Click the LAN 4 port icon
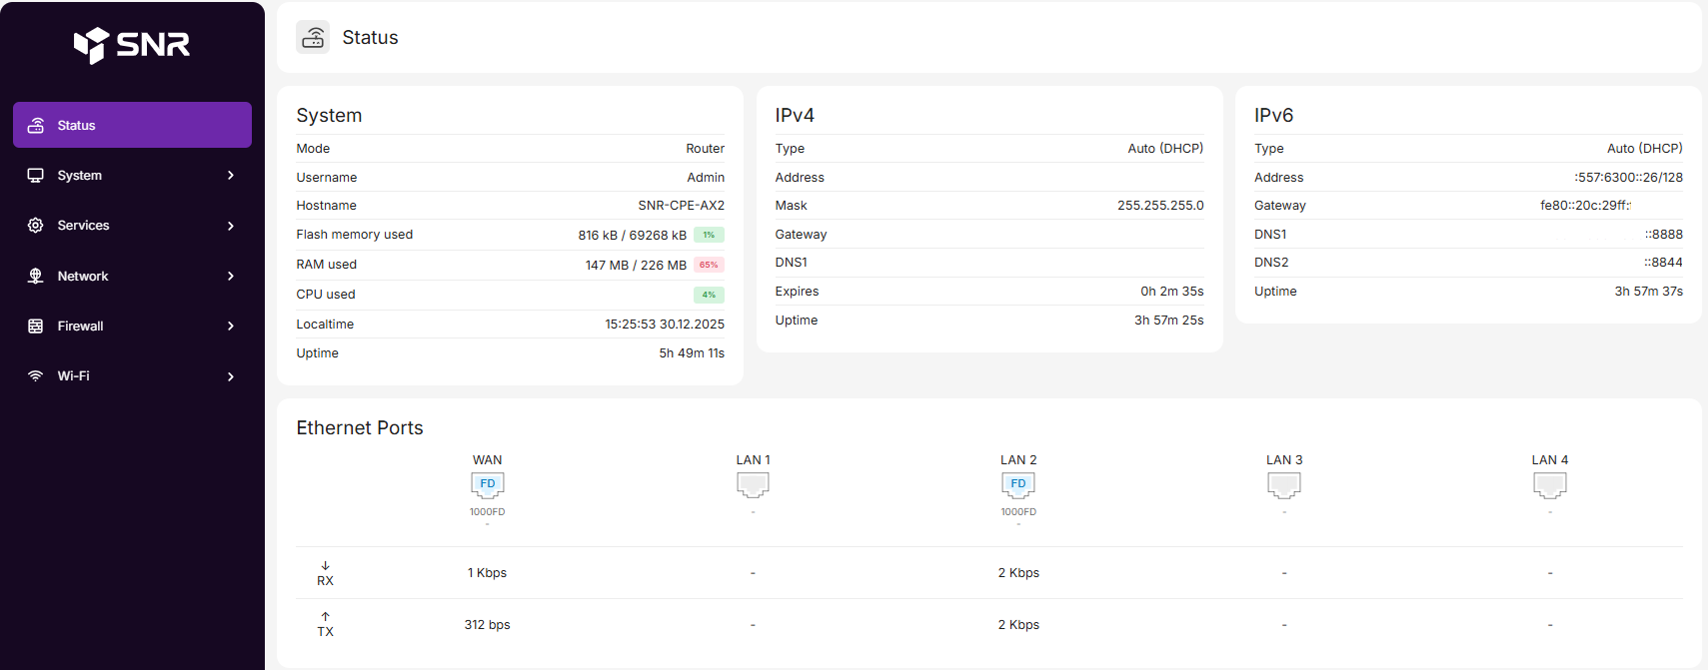Screen dimensions: 1708x670 click(1549, 484)
